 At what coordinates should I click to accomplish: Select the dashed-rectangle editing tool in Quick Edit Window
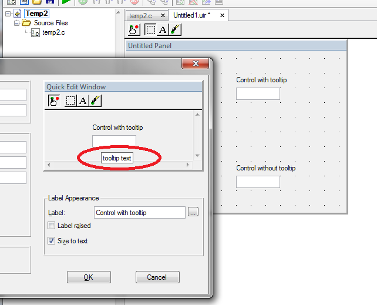point(70,100)
